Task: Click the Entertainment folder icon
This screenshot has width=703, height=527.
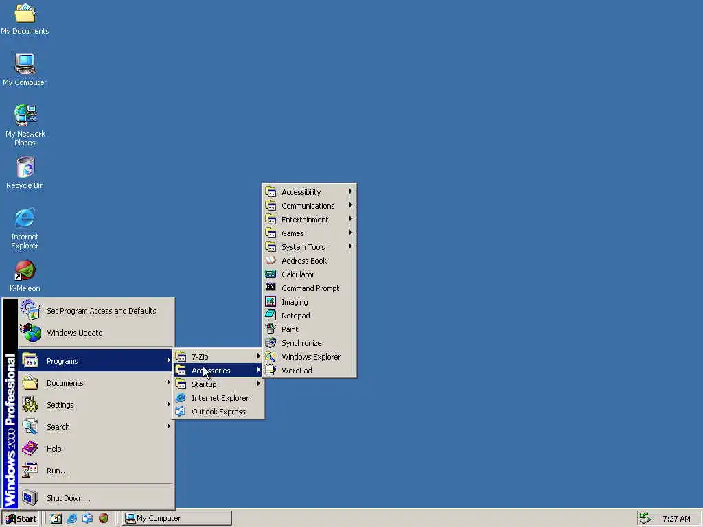Action: click(x=270, y=219)
